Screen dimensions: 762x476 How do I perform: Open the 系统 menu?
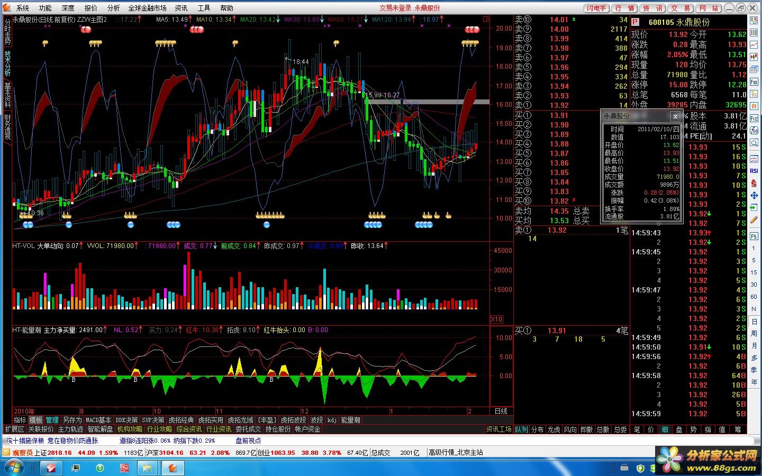click(23, 8)
